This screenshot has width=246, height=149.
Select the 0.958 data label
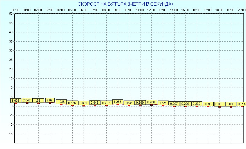click(x=151, y=102)
